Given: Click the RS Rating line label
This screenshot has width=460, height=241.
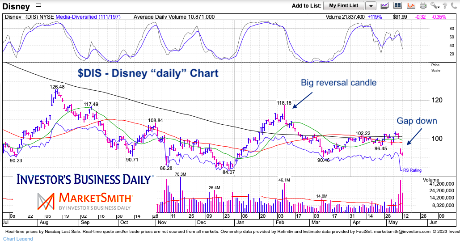Looking at the screenshot, I should pyautogui.click(x=412, y=170).
